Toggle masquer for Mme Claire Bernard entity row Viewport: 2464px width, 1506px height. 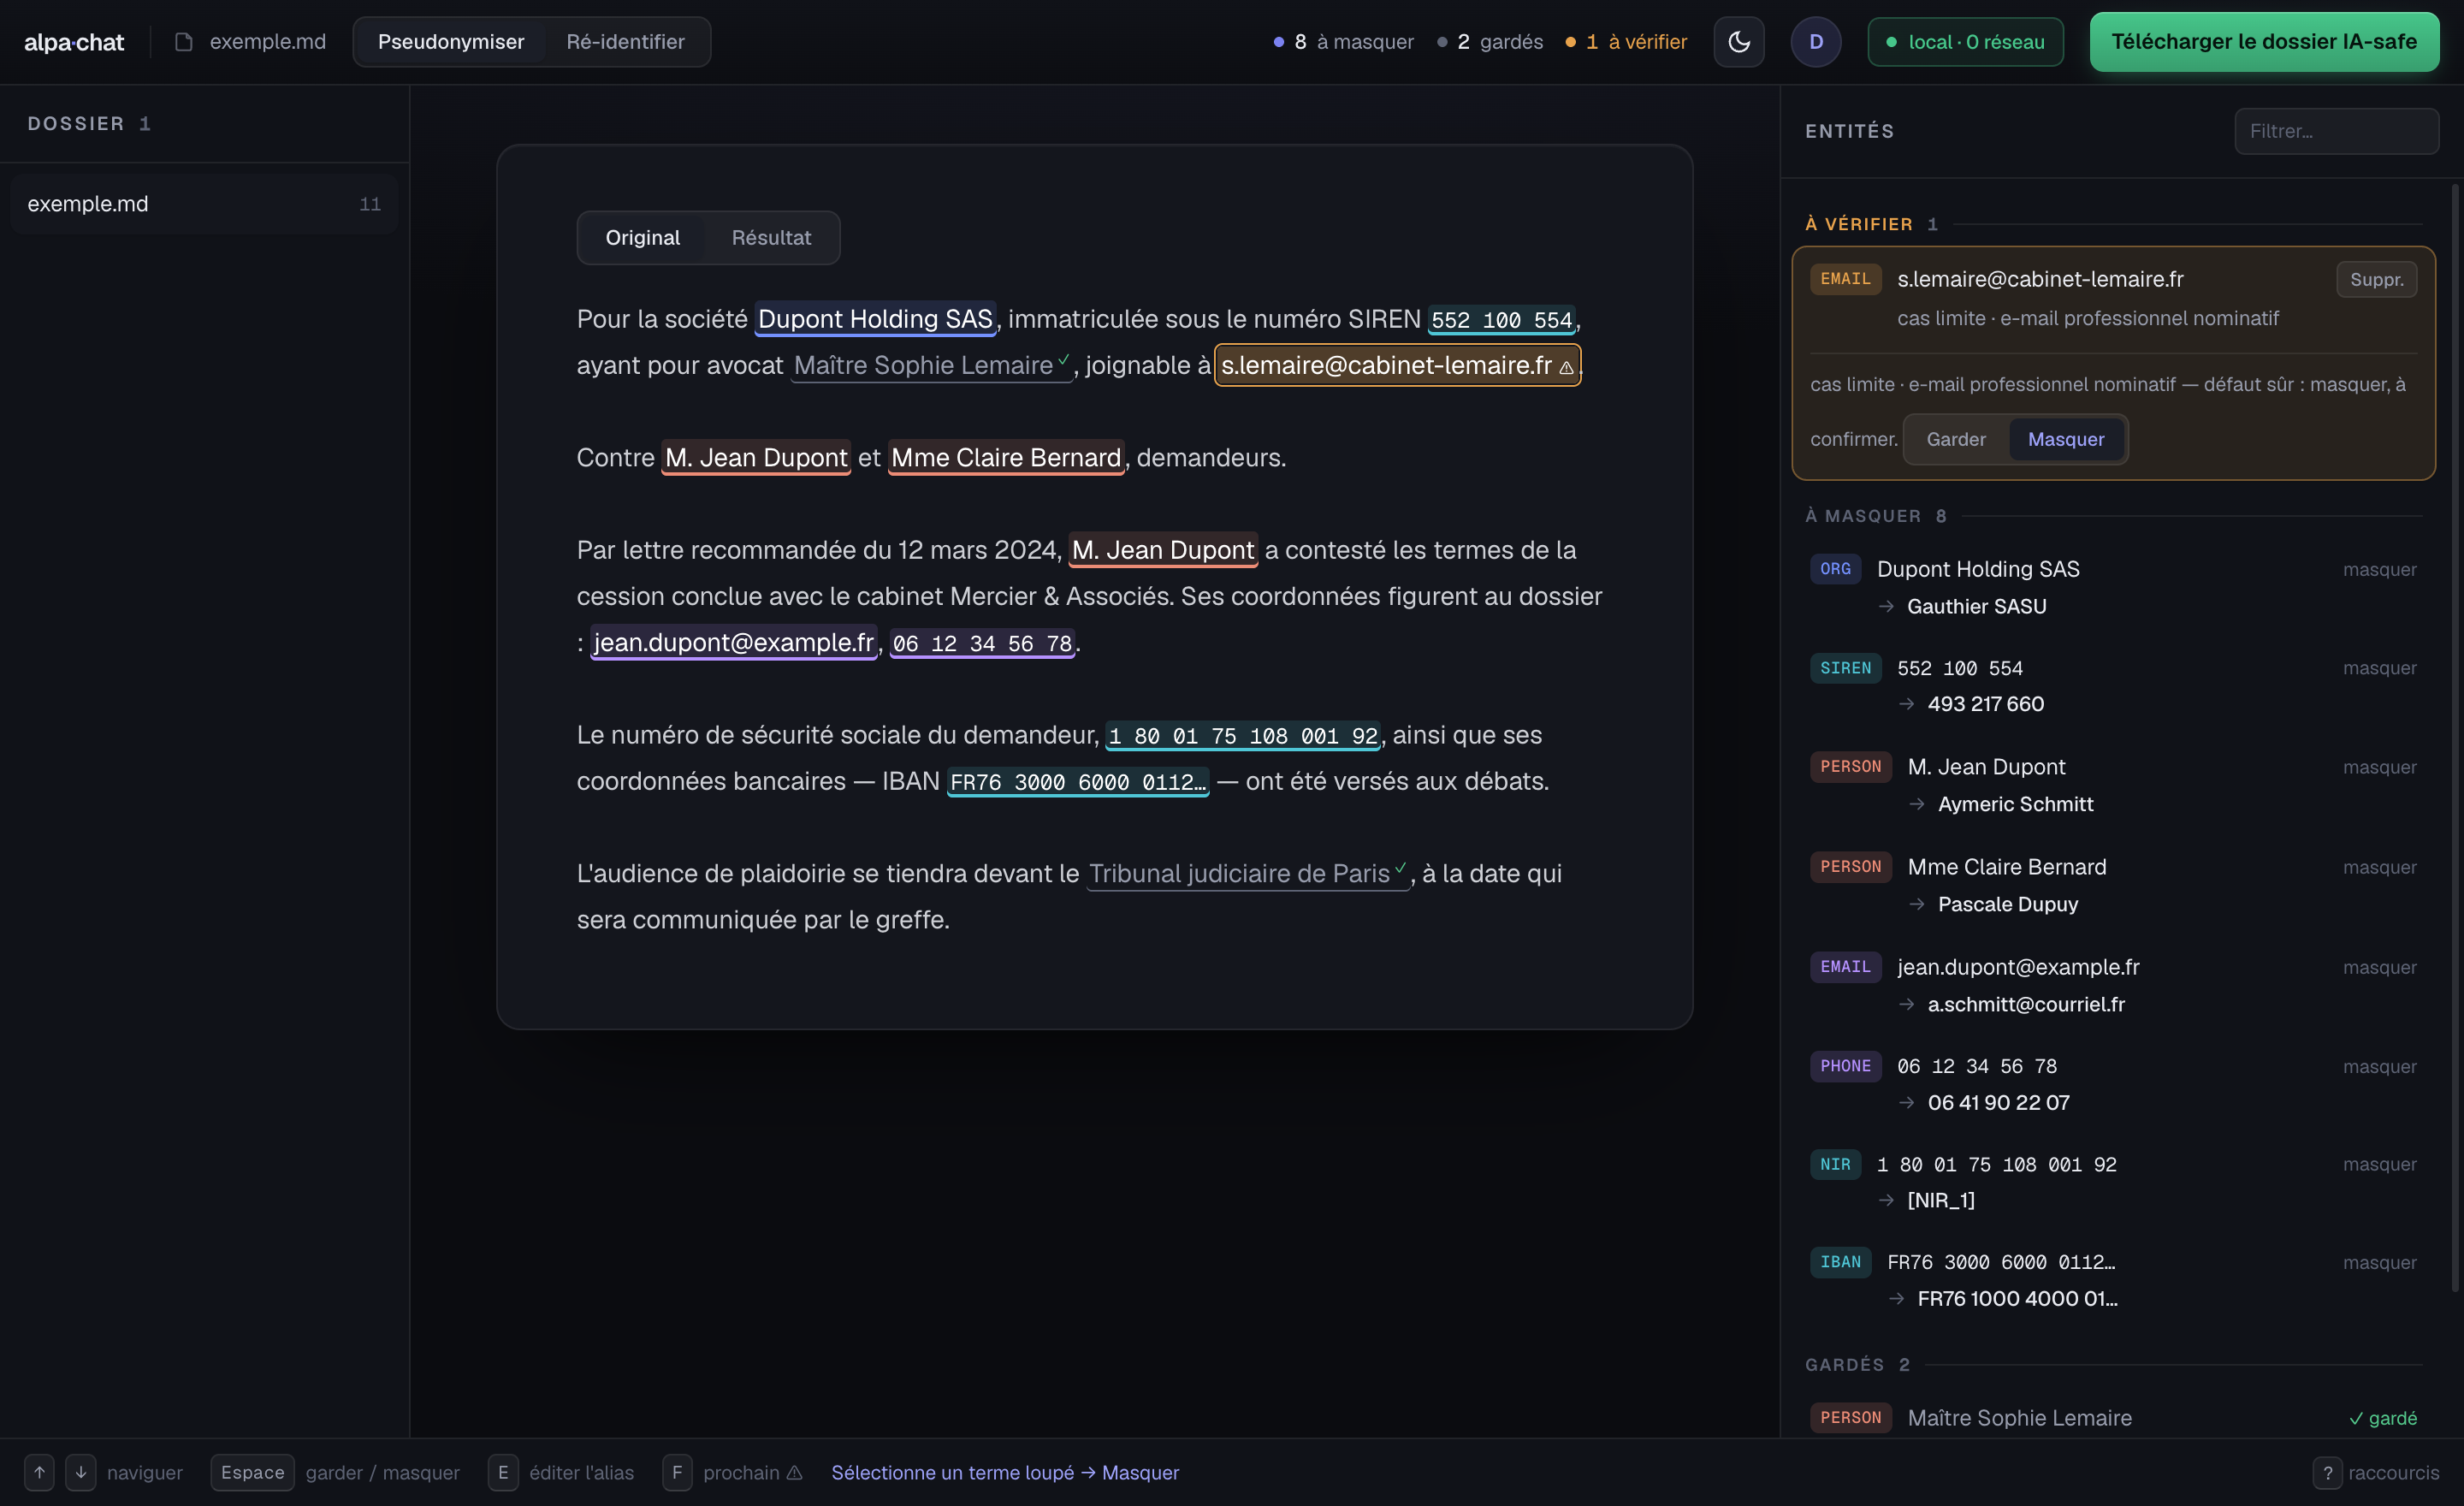2379,867
